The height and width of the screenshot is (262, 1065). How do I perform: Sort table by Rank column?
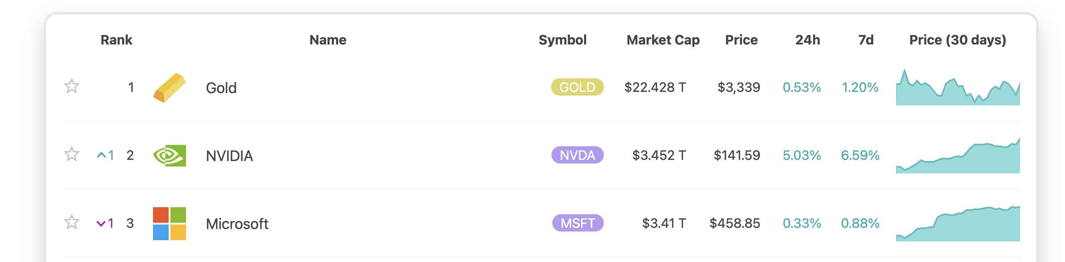[x=116, y=40]
